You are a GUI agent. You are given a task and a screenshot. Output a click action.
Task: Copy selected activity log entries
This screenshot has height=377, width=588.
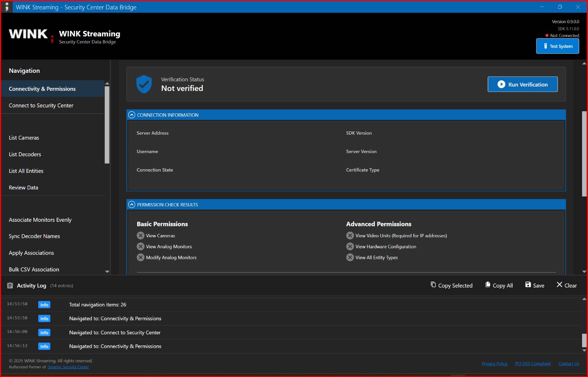click(452, 285)
